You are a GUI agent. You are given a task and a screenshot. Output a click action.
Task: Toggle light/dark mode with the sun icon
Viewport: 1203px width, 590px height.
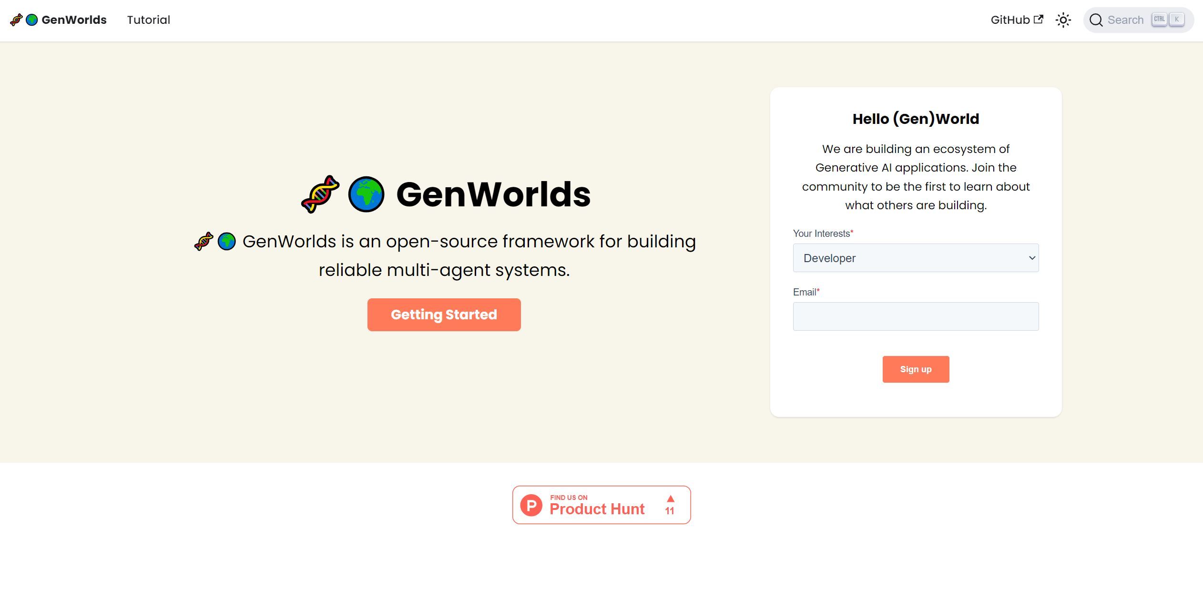[x=1063, y=20]
